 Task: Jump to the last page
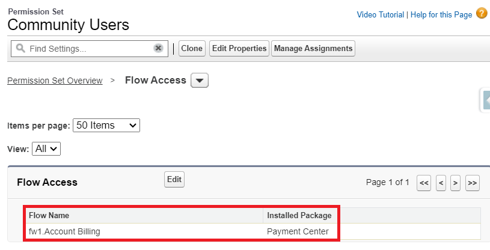pyautogui.click(x=472, y=183)
